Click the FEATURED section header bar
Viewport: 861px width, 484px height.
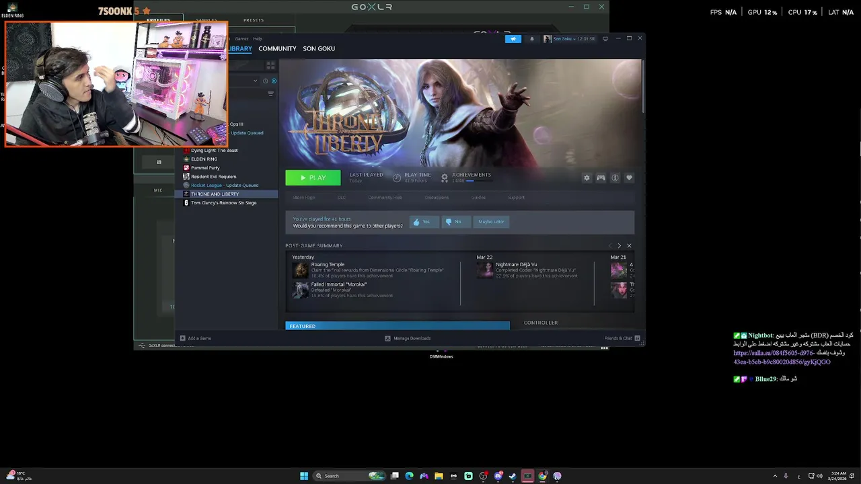pyautogui.click(x=398, y=326)
